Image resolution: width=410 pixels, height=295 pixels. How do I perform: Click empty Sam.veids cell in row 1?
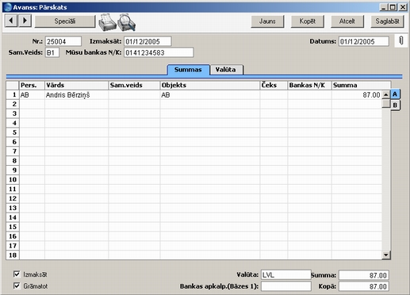[x=134, y=94]
